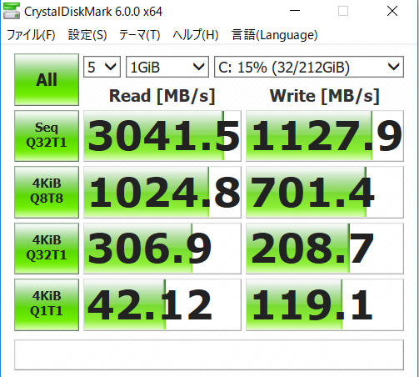Click the 4KiB Q8T8 read result 1024.8
Screen dimensions: 419x377
[x=162, y=192]
